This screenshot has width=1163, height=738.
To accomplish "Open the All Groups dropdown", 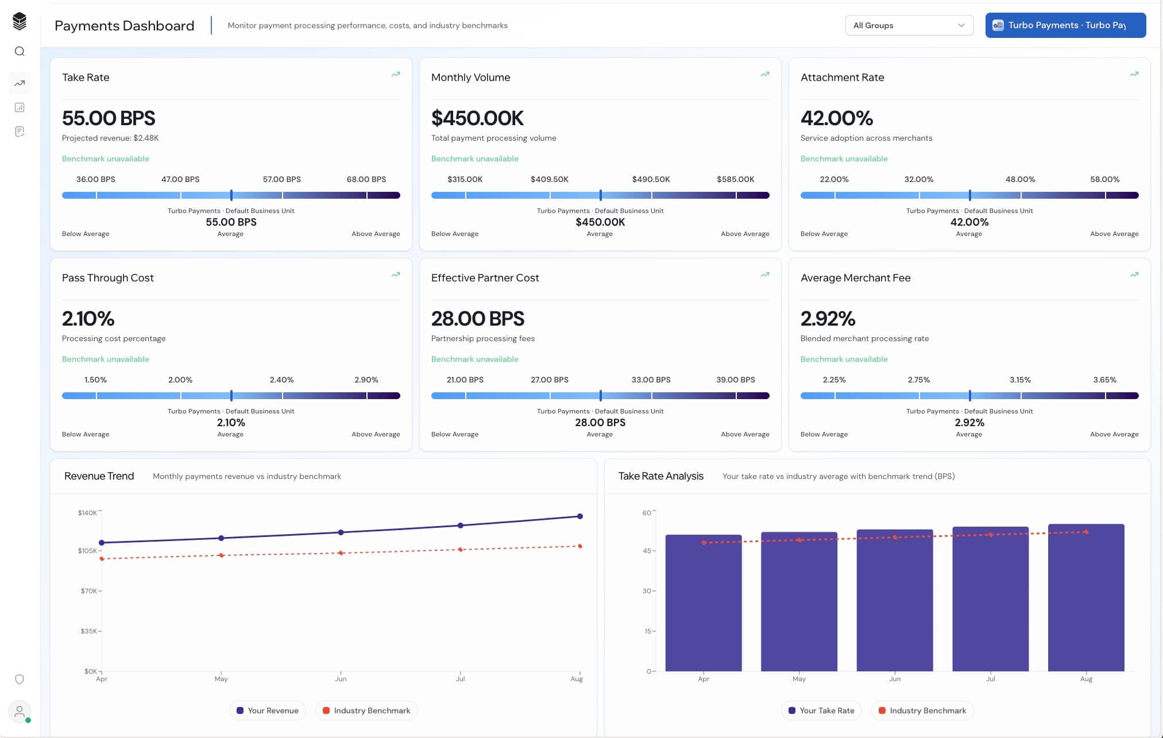I will 909,25.
